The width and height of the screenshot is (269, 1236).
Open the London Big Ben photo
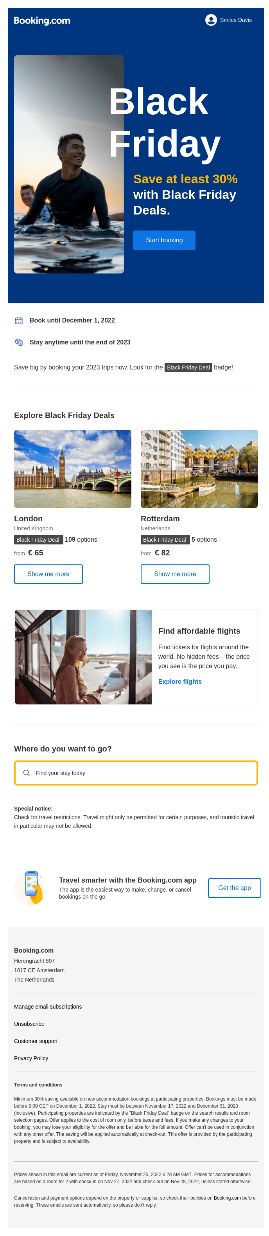(72, 468)
